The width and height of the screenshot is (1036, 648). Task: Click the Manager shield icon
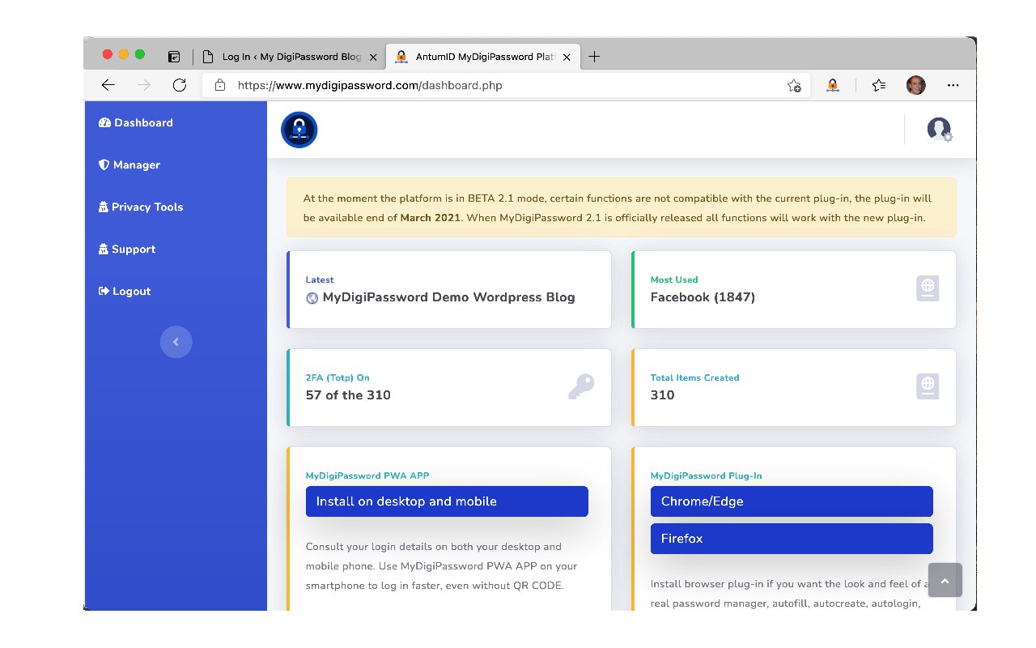104,165
